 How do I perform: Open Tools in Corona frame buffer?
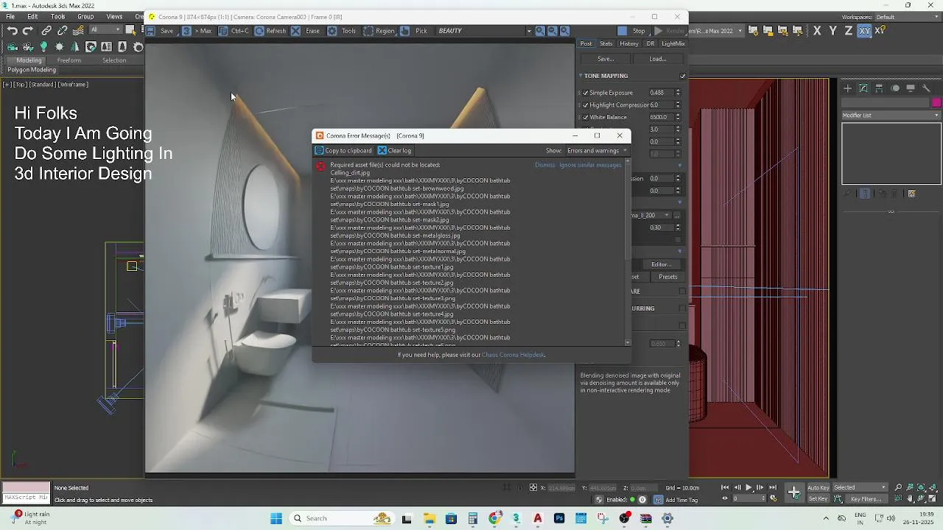[x=341, y=31]
